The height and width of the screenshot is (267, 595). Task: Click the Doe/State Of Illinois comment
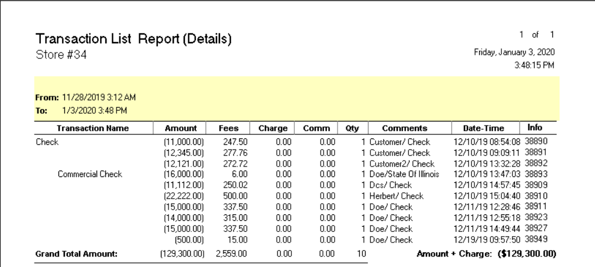click(x=404, y=174)
